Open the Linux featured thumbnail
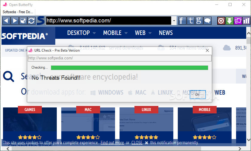The height and width of the screenshot is (151, 251). 146,119
